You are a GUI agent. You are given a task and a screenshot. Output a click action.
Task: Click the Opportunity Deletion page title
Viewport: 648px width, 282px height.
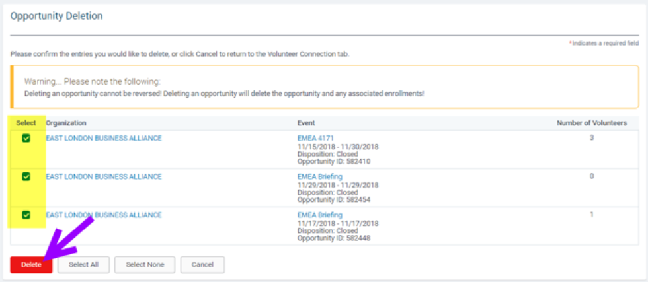(57, 16)
